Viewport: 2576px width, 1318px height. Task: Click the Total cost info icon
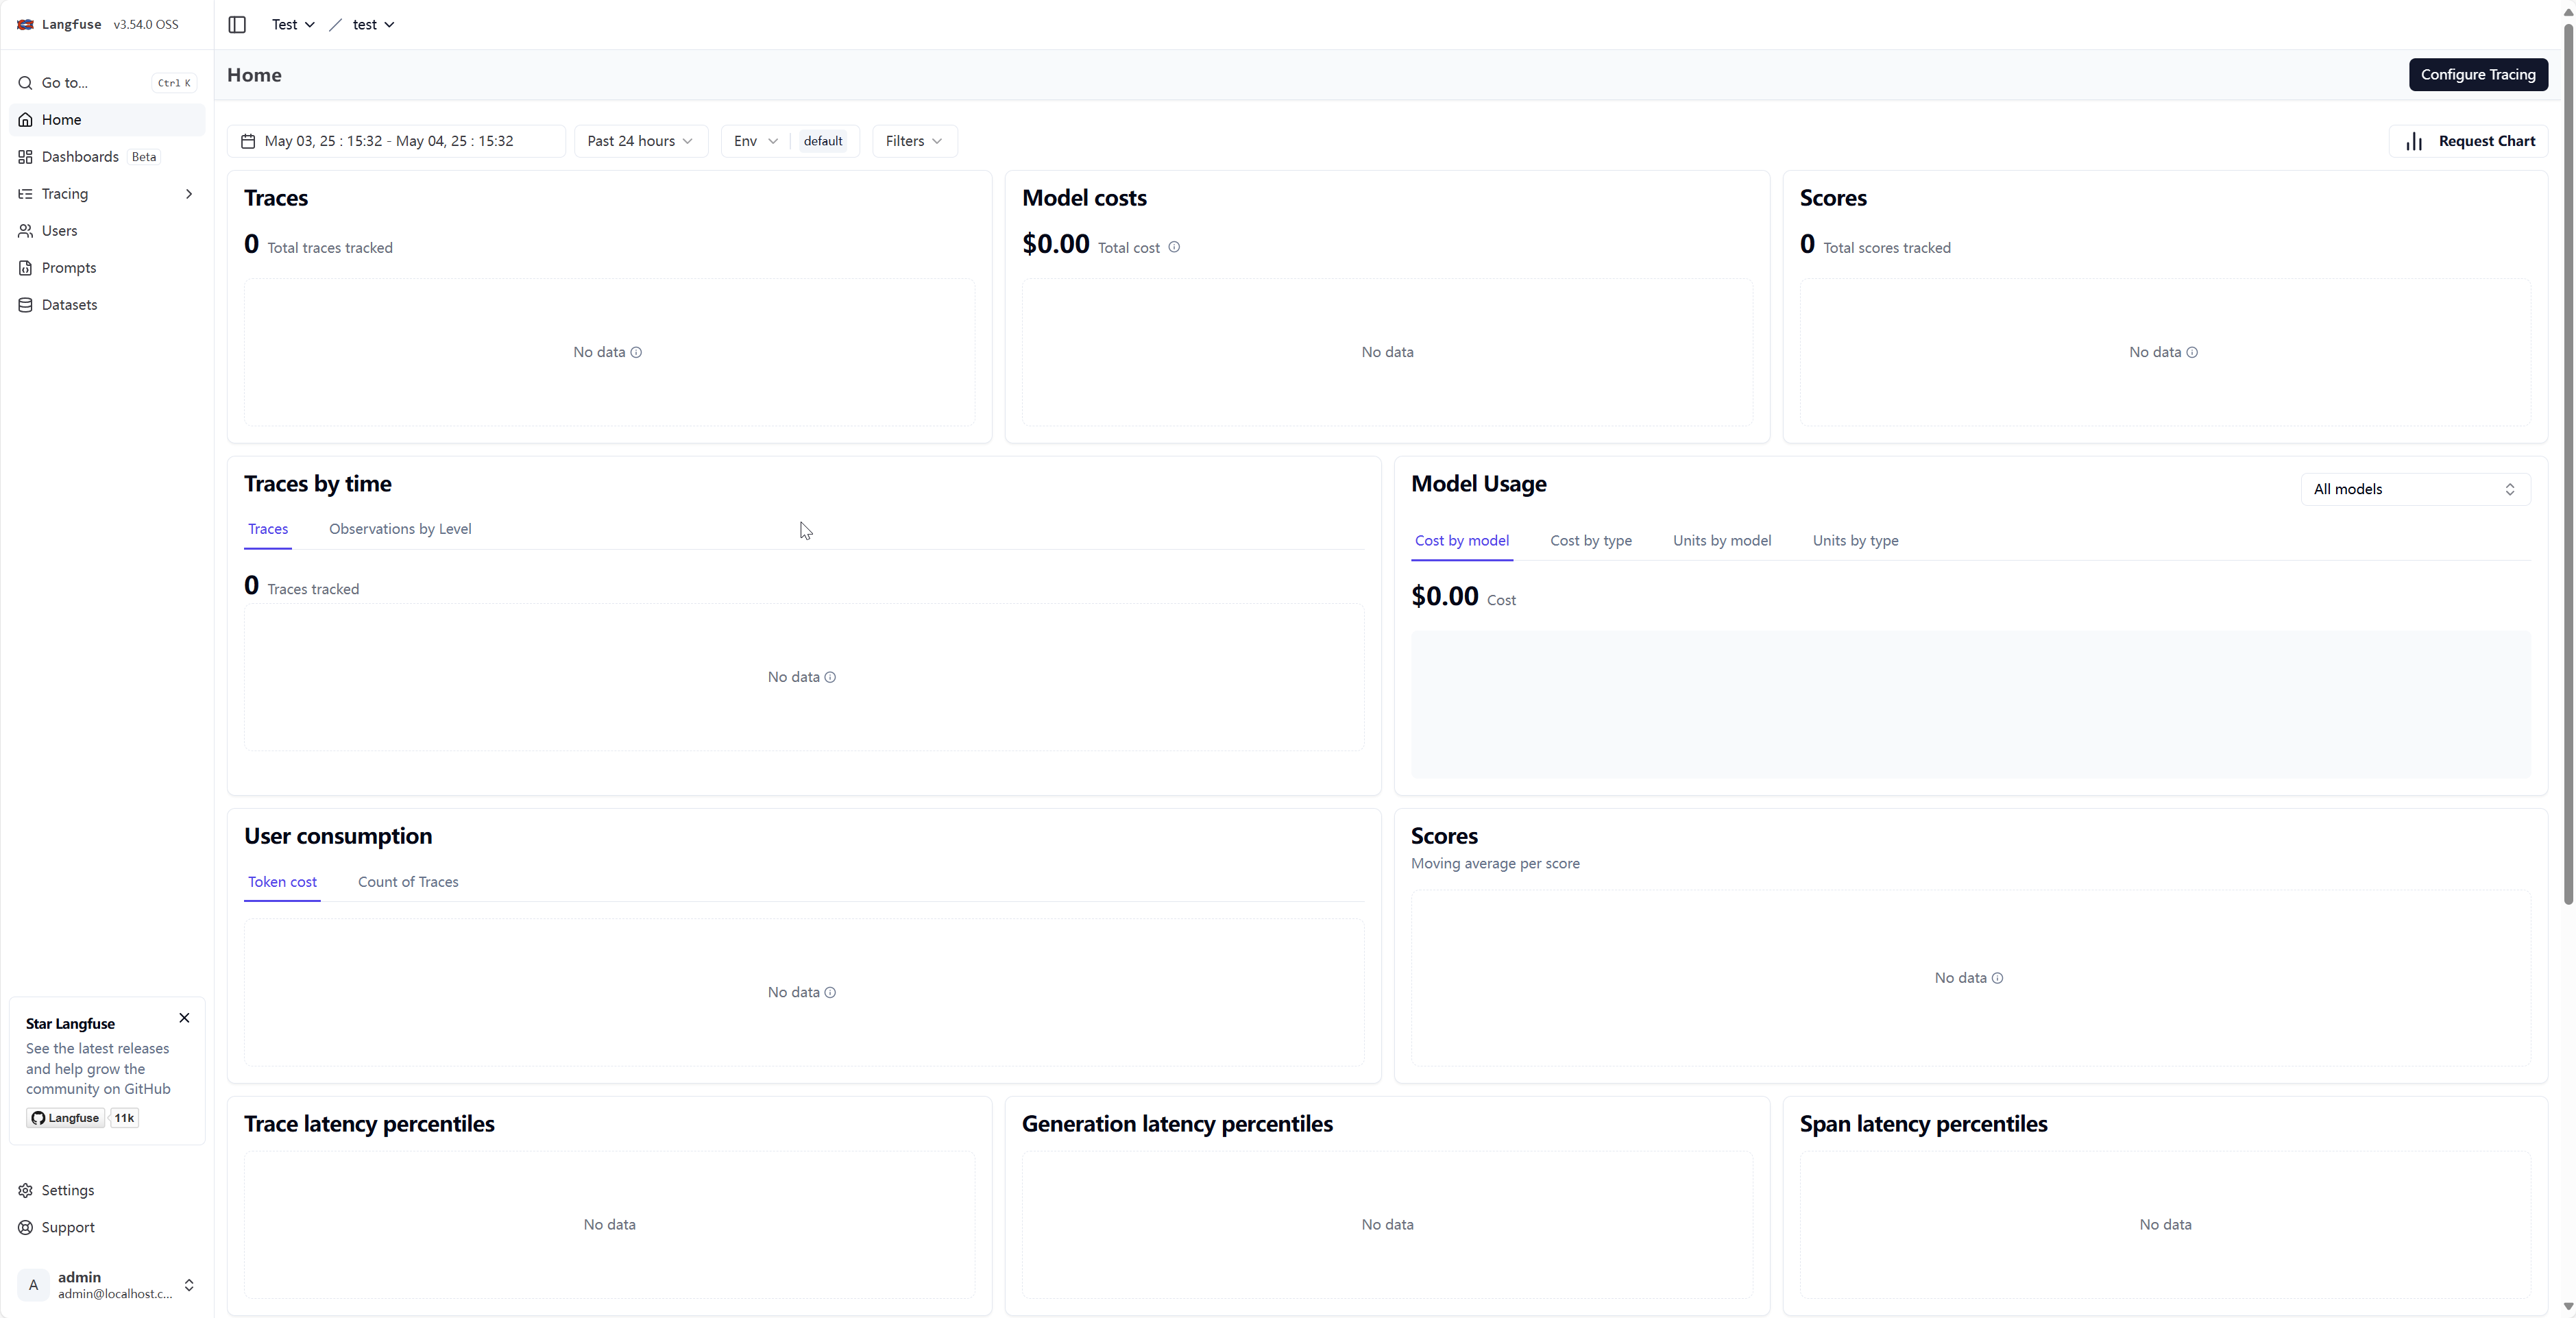pyautogui.click(x=1174, y=247)
